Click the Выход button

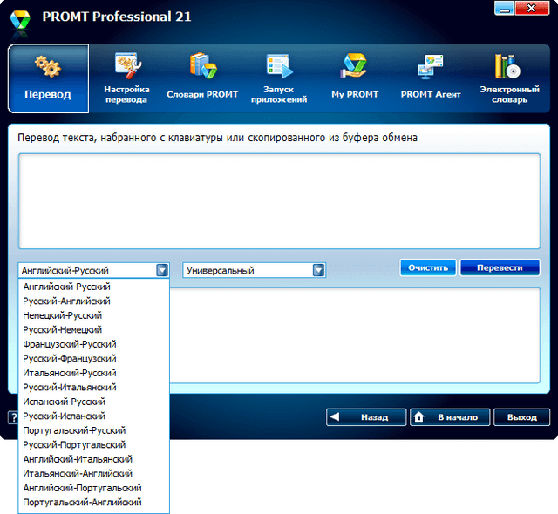tap(522, 417)
